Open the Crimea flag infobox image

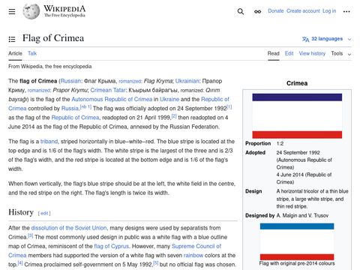pos(297,116)
